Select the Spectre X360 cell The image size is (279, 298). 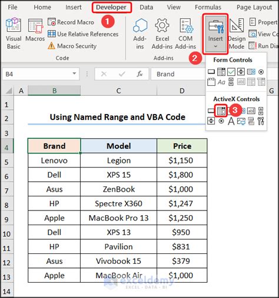[x=119, y=203]
